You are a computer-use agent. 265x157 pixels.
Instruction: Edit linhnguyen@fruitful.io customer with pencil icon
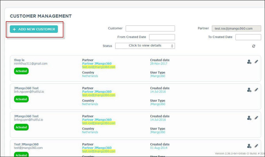click(x=256, y=118)
